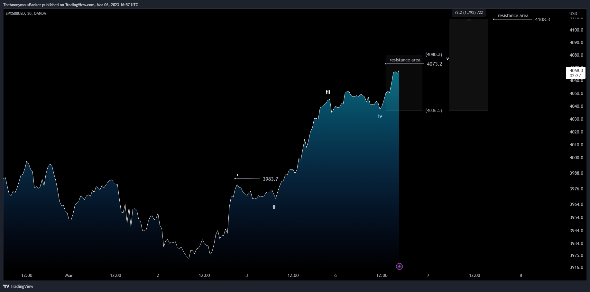Viewport: 590px width, 292px height.
Task: Click the SPX500USD, 30, OANDA symbol label
Action: 26,14
